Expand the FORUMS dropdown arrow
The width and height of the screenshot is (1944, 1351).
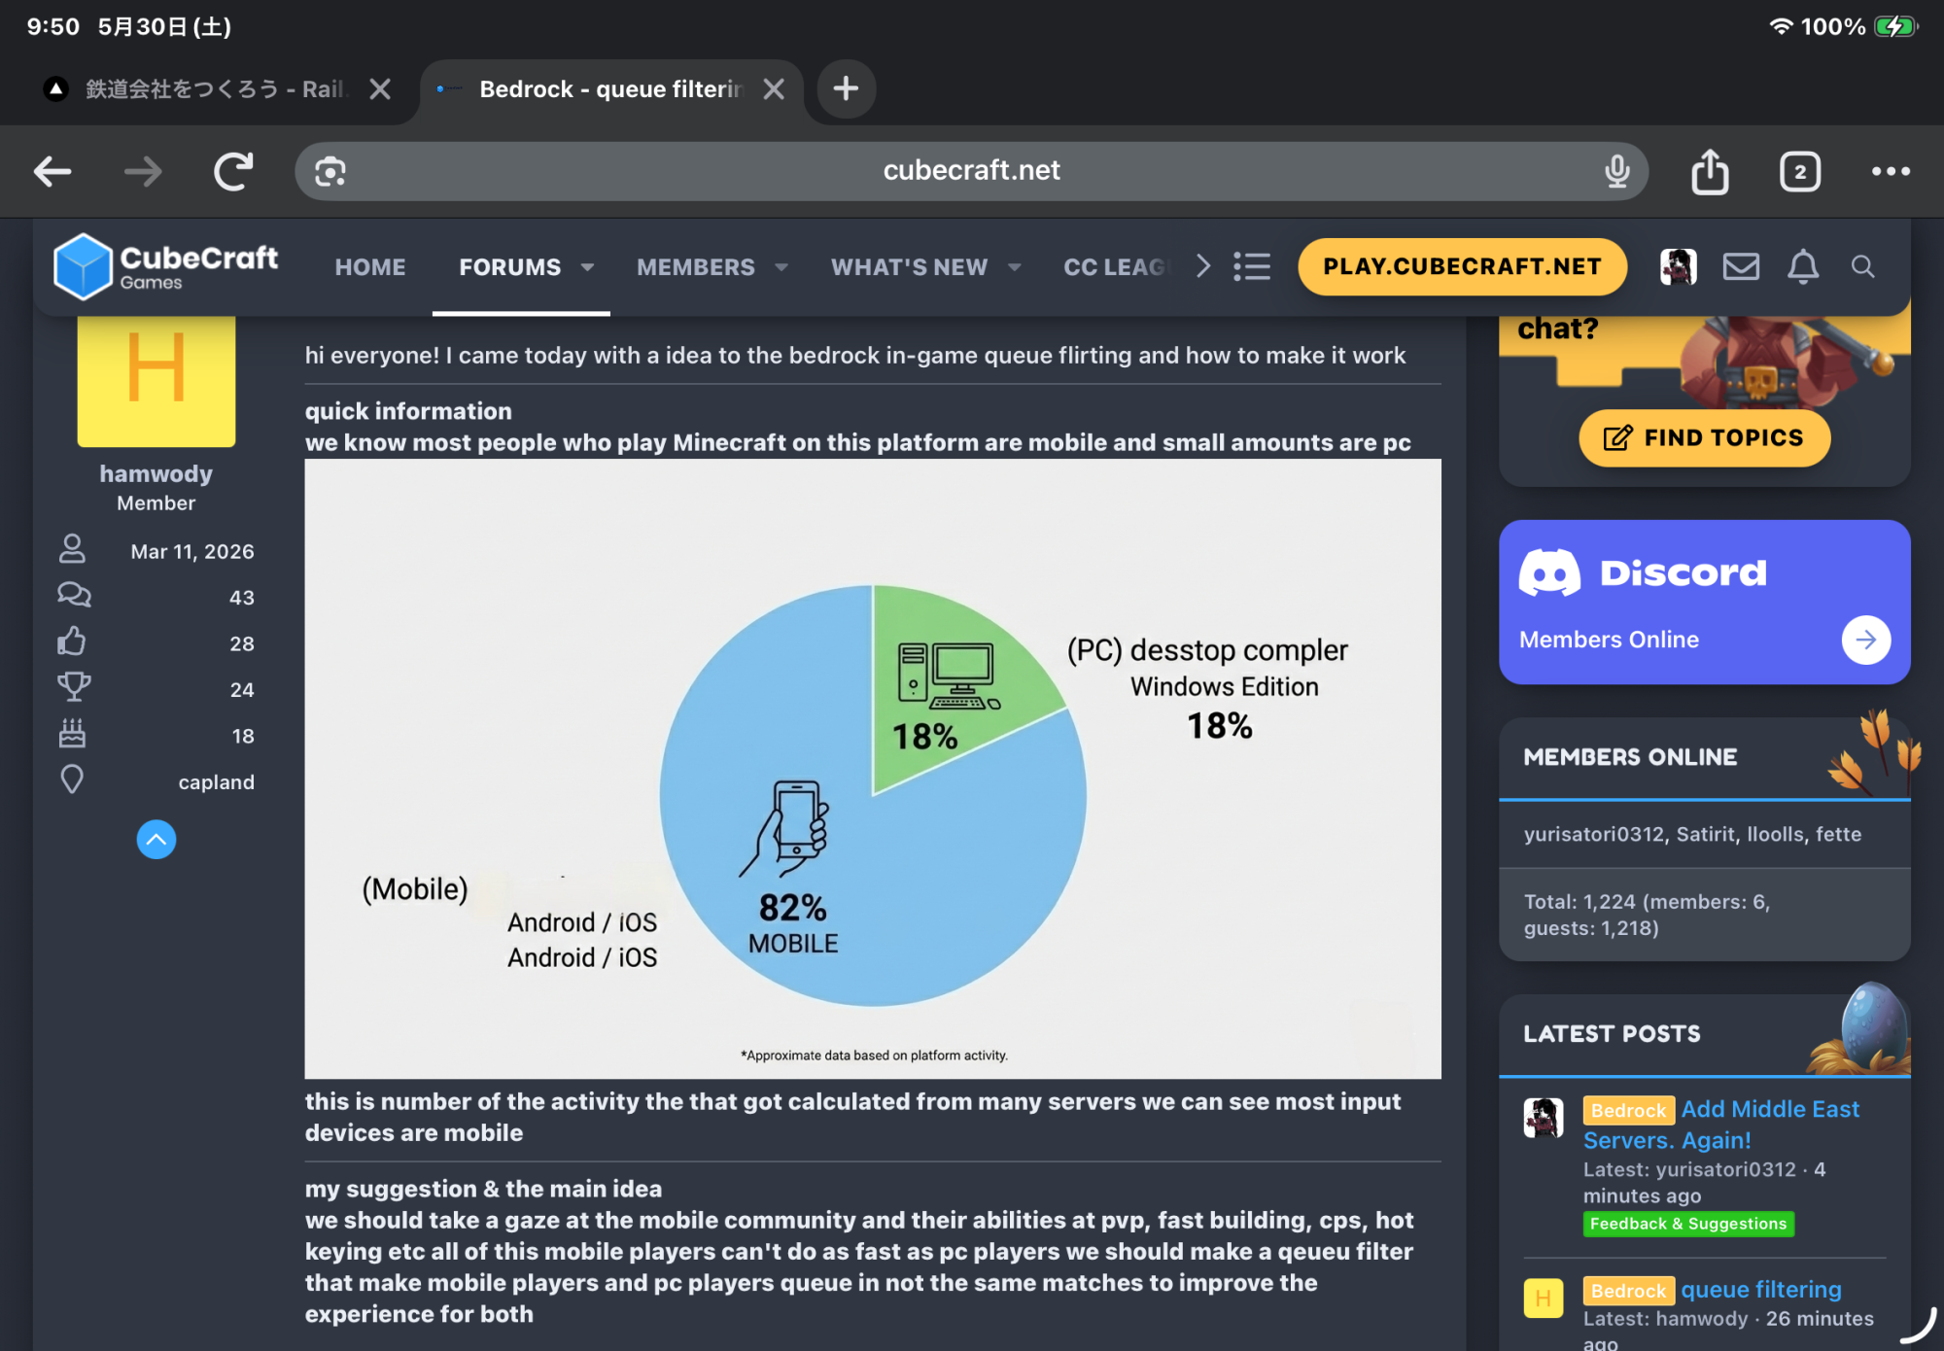(x=587, y=267)
